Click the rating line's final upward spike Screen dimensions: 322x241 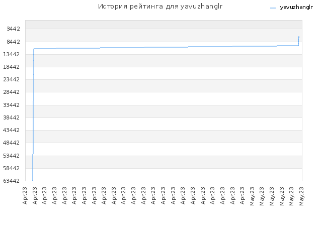[298, 41]
